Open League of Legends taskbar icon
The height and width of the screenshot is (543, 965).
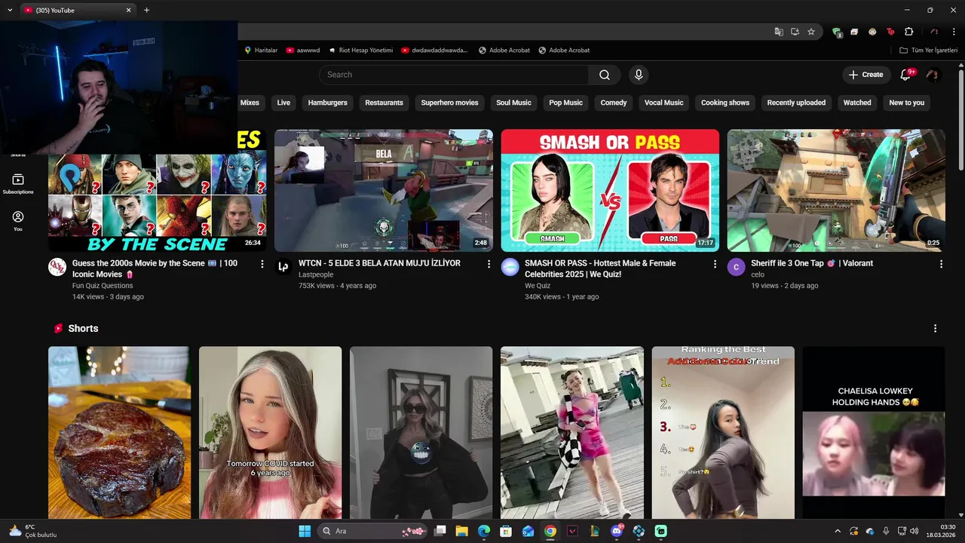594,531
